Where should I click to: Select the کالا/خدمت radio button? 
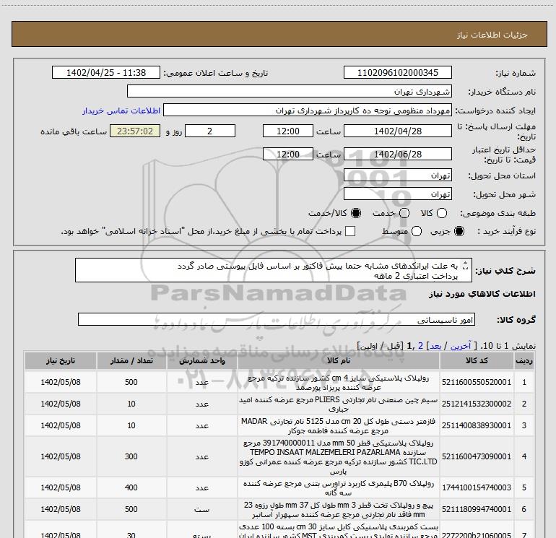tap(356, 213)
